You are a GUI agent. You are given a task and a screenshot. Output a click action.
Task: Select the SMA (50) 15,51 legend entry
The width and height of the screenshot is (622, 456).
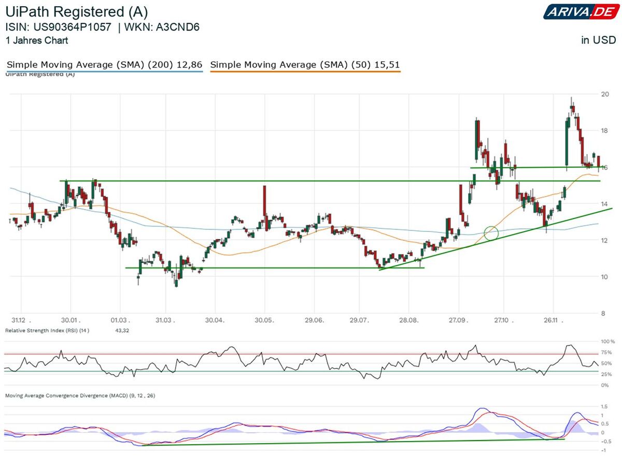point(305,65)
